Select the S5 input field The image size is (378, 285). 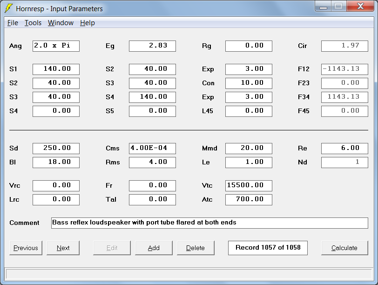152,111
